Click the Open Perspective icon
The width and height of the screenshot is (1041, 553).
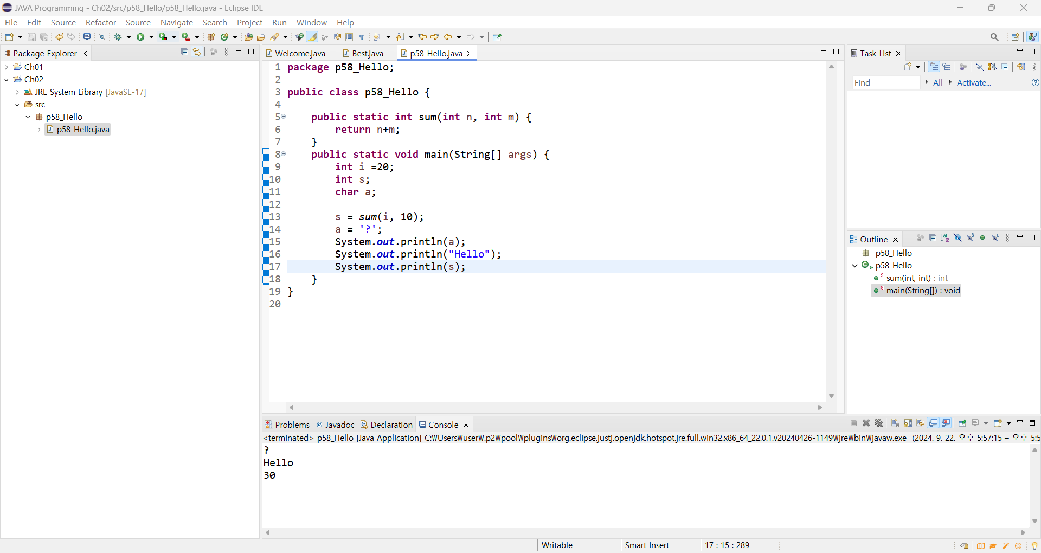tap(1016, 37)
